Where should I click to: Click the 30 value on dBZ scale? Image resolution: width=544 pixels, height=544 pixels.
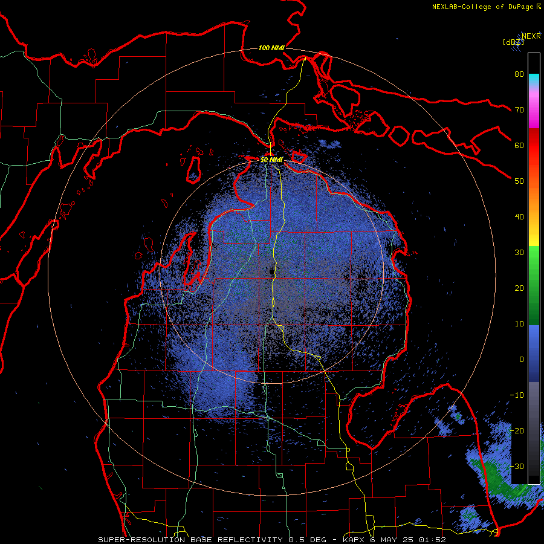(519, 252)
